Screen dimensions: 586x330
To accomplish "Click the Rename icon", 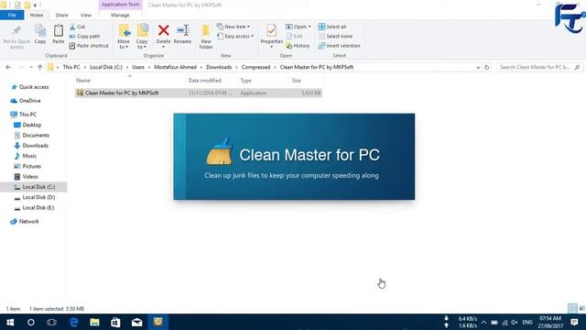I will (x=183, y=30).
